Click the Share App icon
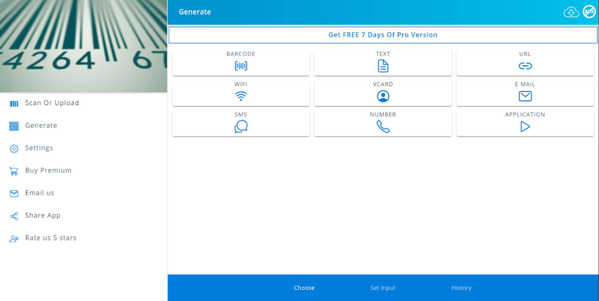This screenshot has width=599, height=301. tap(14, 216)
